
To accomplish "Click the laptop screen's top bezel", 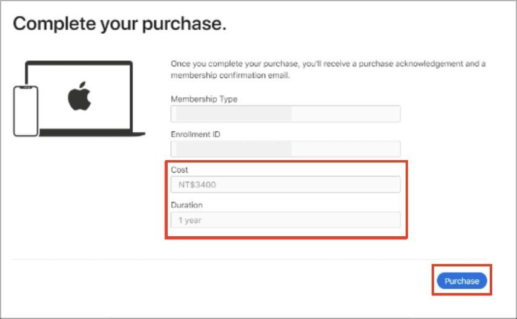I will click(x=79, y=63).
